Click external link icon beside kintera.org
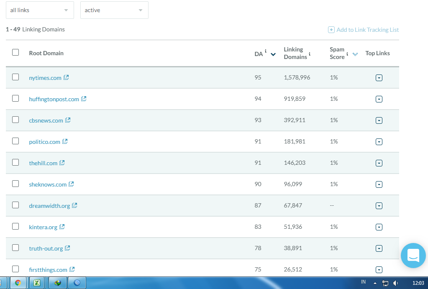The width and height of the screenshot is (428, 289). [x=62, y=227]
